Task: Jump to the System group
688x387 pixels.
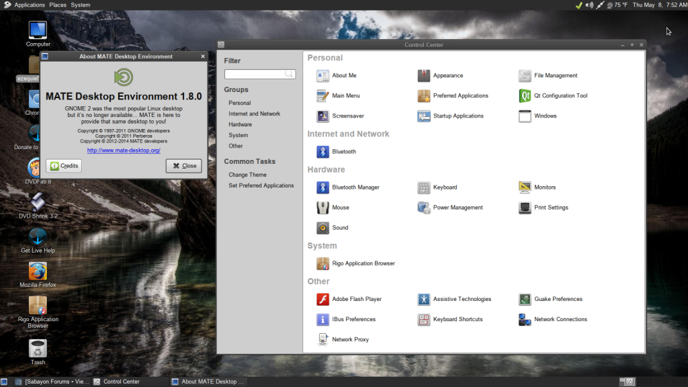Action: point(239,135)
